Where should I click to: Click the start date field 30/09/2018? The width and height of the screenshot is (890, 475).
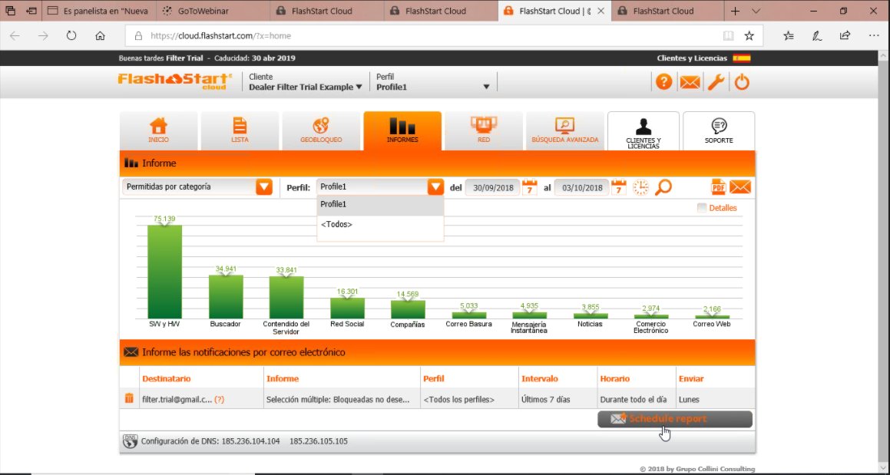pyautogui.click(x=493, y=187)
